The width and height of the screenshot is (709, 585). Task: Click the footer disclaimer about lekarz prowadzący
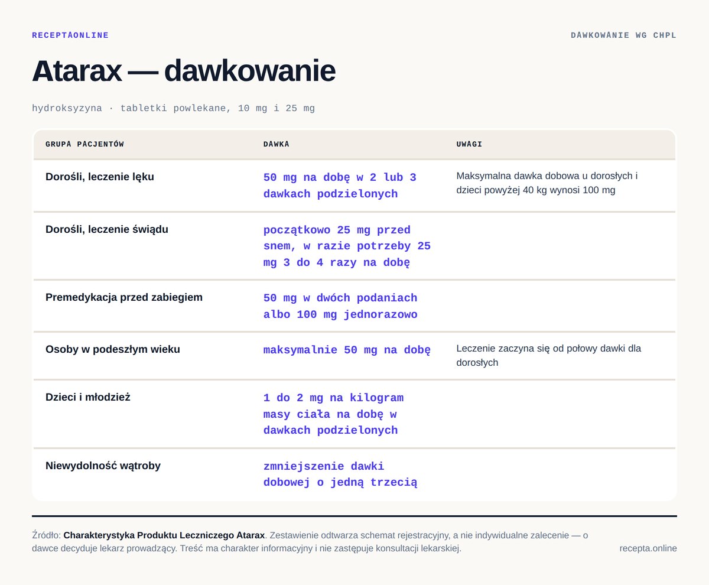pos(310,542)
